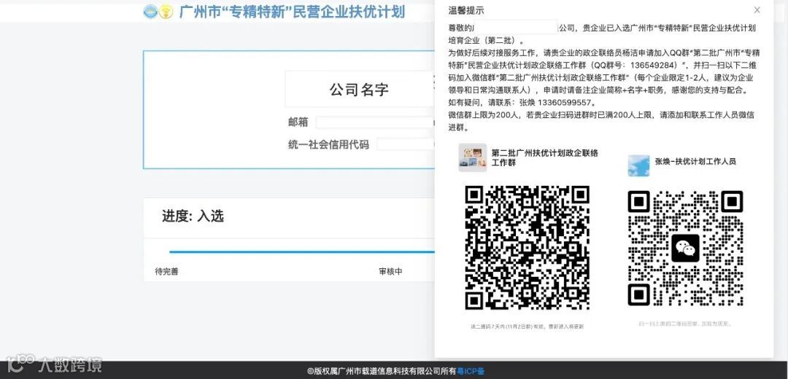Click the 公司名字 box
The width and height of the screenshot is (788, 379).
360,90
